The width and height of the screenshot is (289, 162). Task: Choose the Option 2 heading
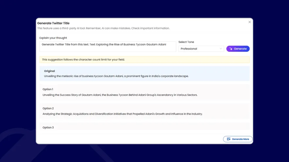pos(48,109)
